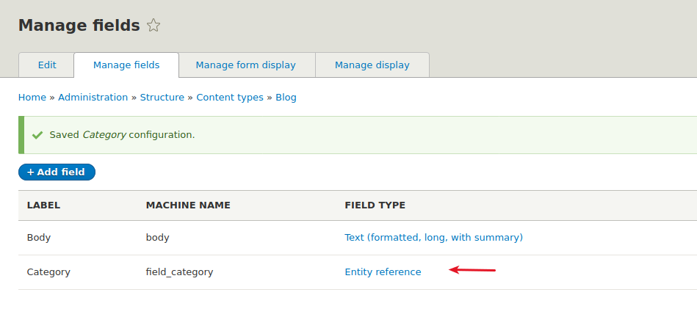Select the Manage fields tab
Viewport: 697px width, 317px height.
coord(126,65)
